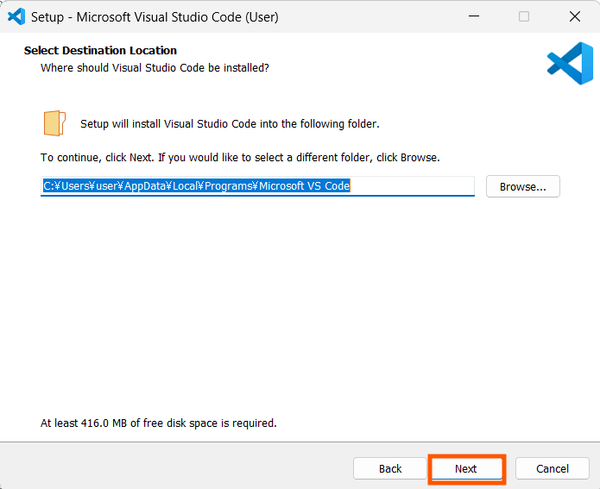Click the greyed-out maximize button
The width and height of the screenshot is (600, 489).
pyautogui.click(x=524, y=16)
